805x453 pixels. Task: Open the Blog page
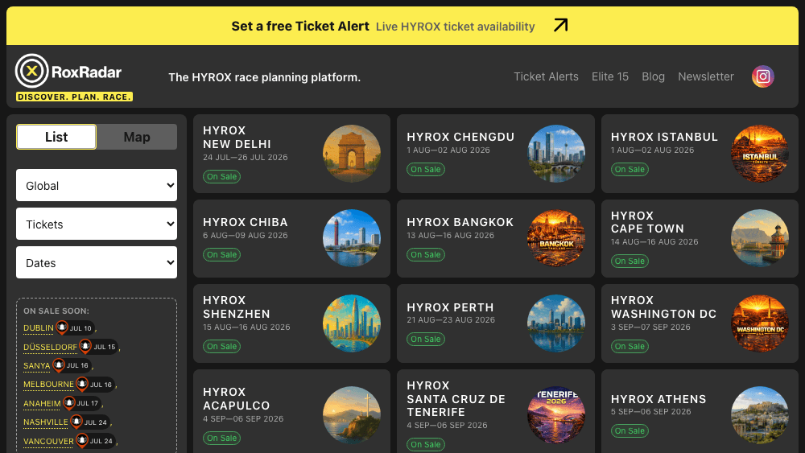[653, 76]
